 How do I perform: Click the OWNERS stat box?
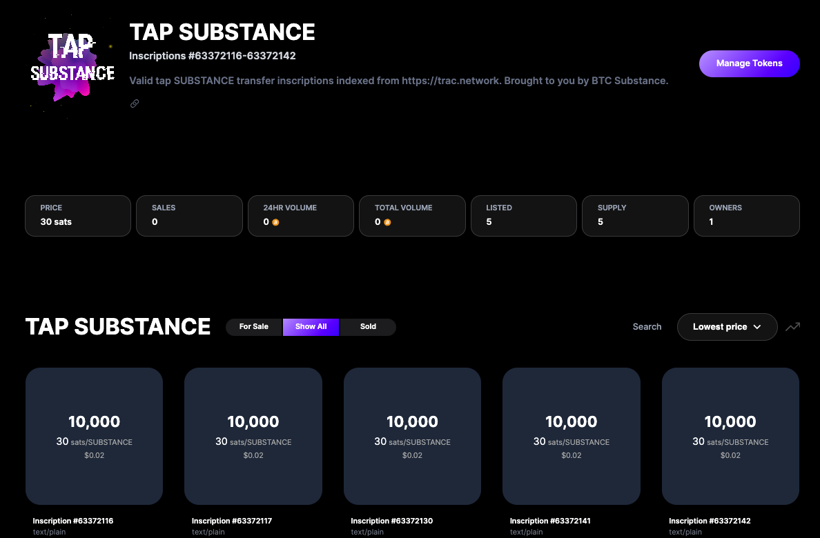pos(746,216)
